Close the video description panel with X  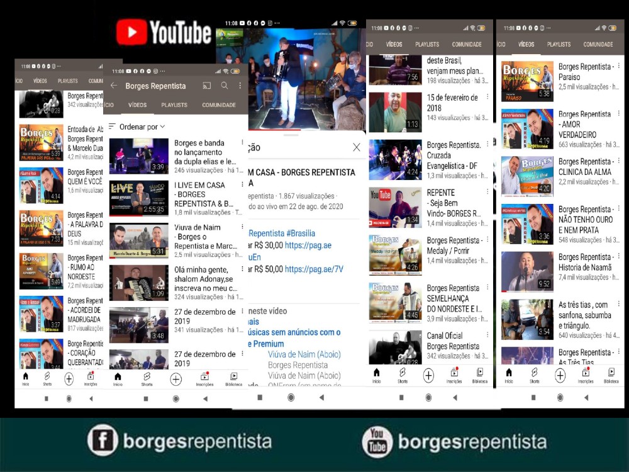[356, 147]
